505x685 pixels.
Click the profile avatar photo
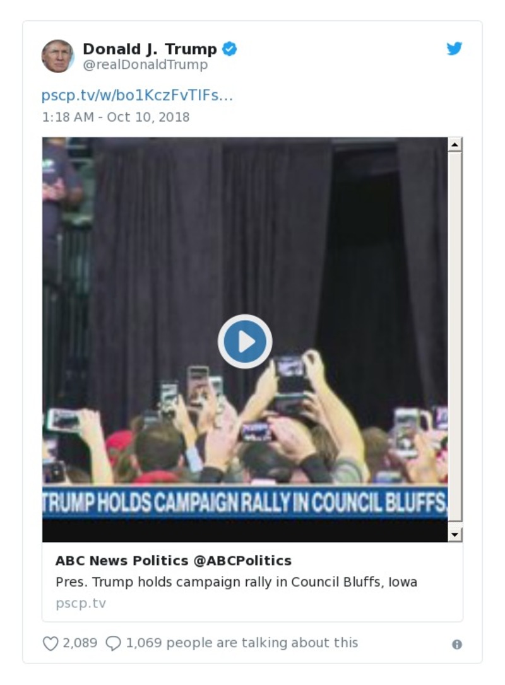point(57,56)
